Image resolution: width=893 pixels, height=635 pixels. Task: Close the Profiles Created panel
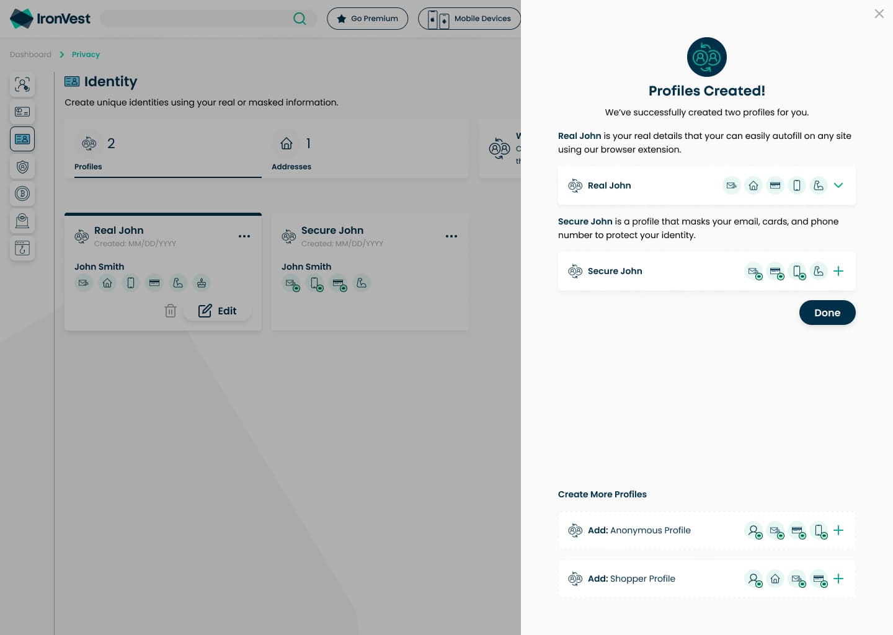(879, 14)
